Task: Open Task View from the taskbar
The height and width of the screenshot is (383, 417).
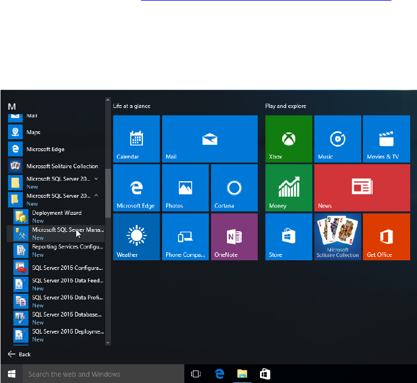Action: point(196,374)
